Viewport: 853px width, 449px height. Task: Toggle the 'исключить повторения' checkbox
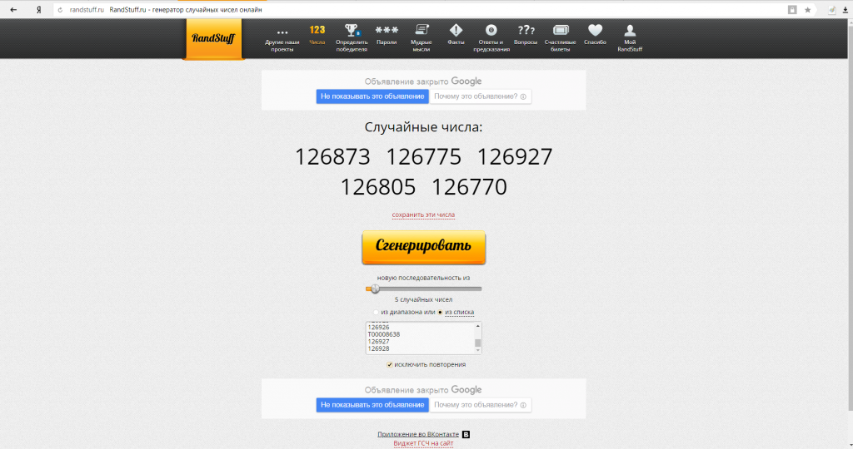point(390,365)
